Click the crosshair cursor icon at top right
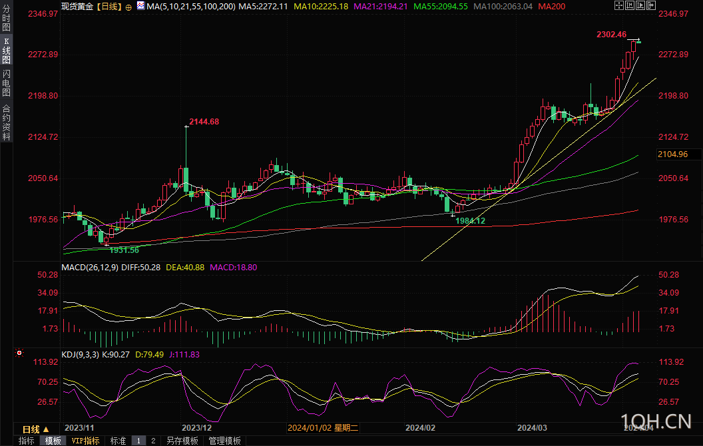Image resolution: width=703 pixels, height=446 pixels. pos(618,5)
